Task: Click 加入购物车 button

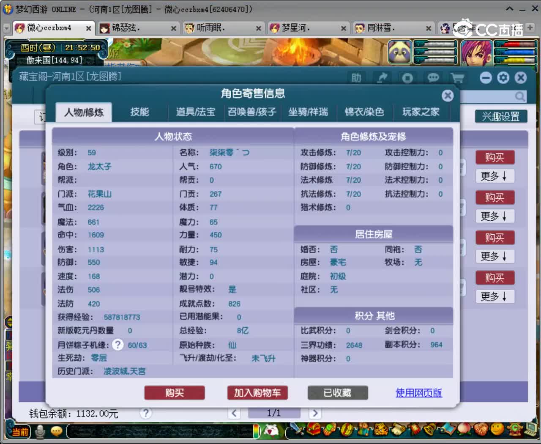Action: pyautogui.click(x=257, y=393)
